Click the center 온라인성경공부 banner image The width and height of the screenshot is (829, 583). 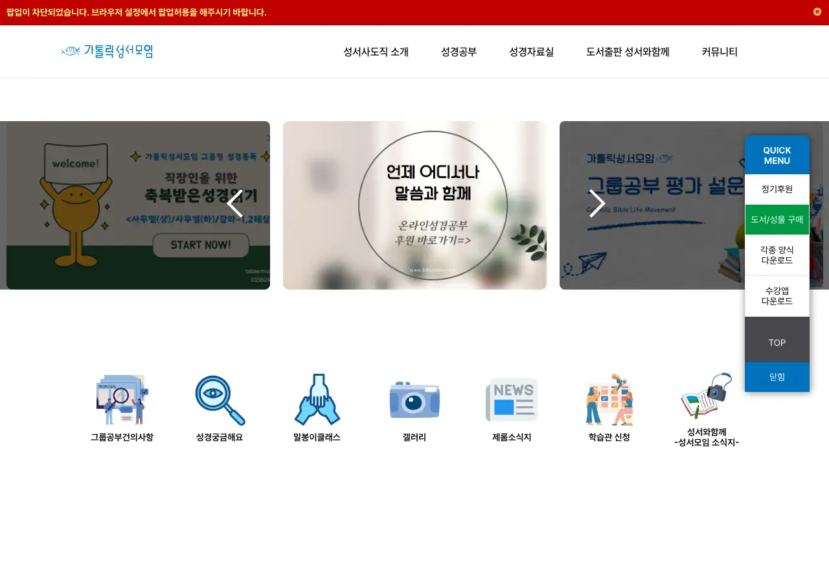(414, 205)
